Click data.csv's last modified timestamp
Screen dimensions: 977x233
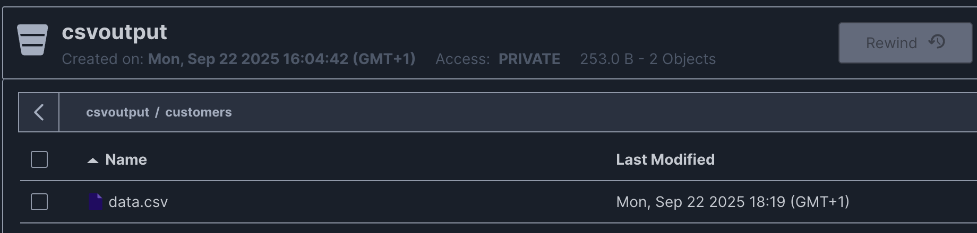click(732, 202)
